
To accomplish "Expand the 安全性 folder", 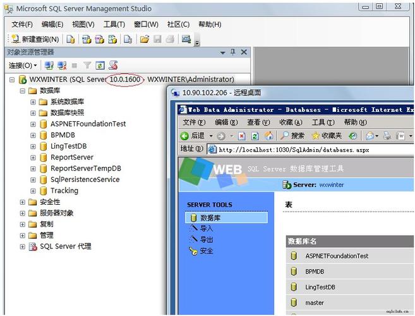I will [23, 202].
